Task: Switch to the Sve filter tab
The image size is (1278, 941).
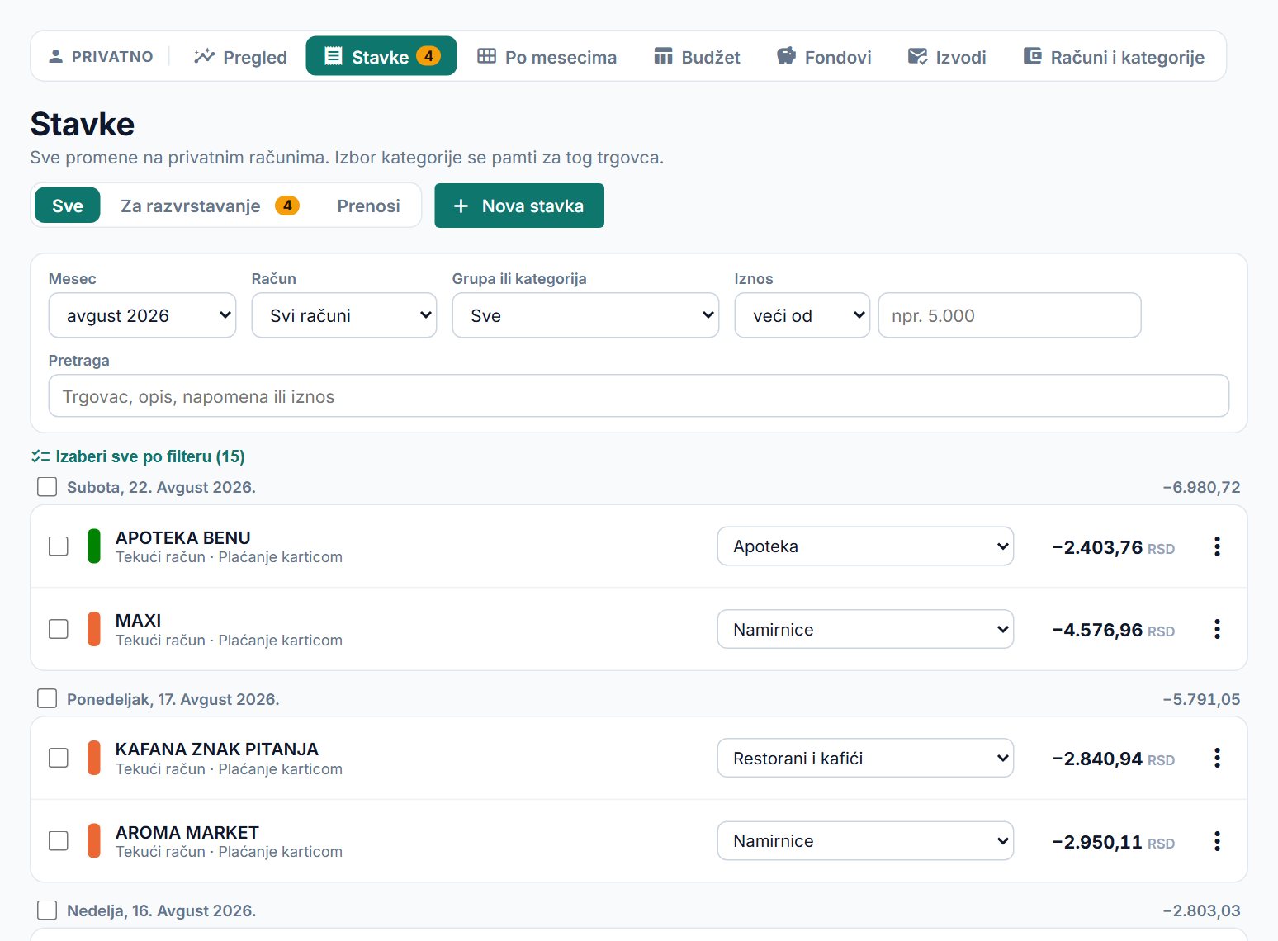Action: pos(68,206)
